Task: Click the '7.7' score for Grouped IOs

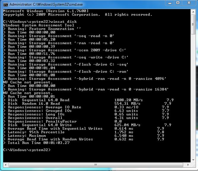Action: click(165, 111)
